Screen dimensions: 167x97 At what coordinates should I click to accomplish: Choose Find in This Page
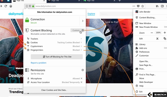point(150,75)
